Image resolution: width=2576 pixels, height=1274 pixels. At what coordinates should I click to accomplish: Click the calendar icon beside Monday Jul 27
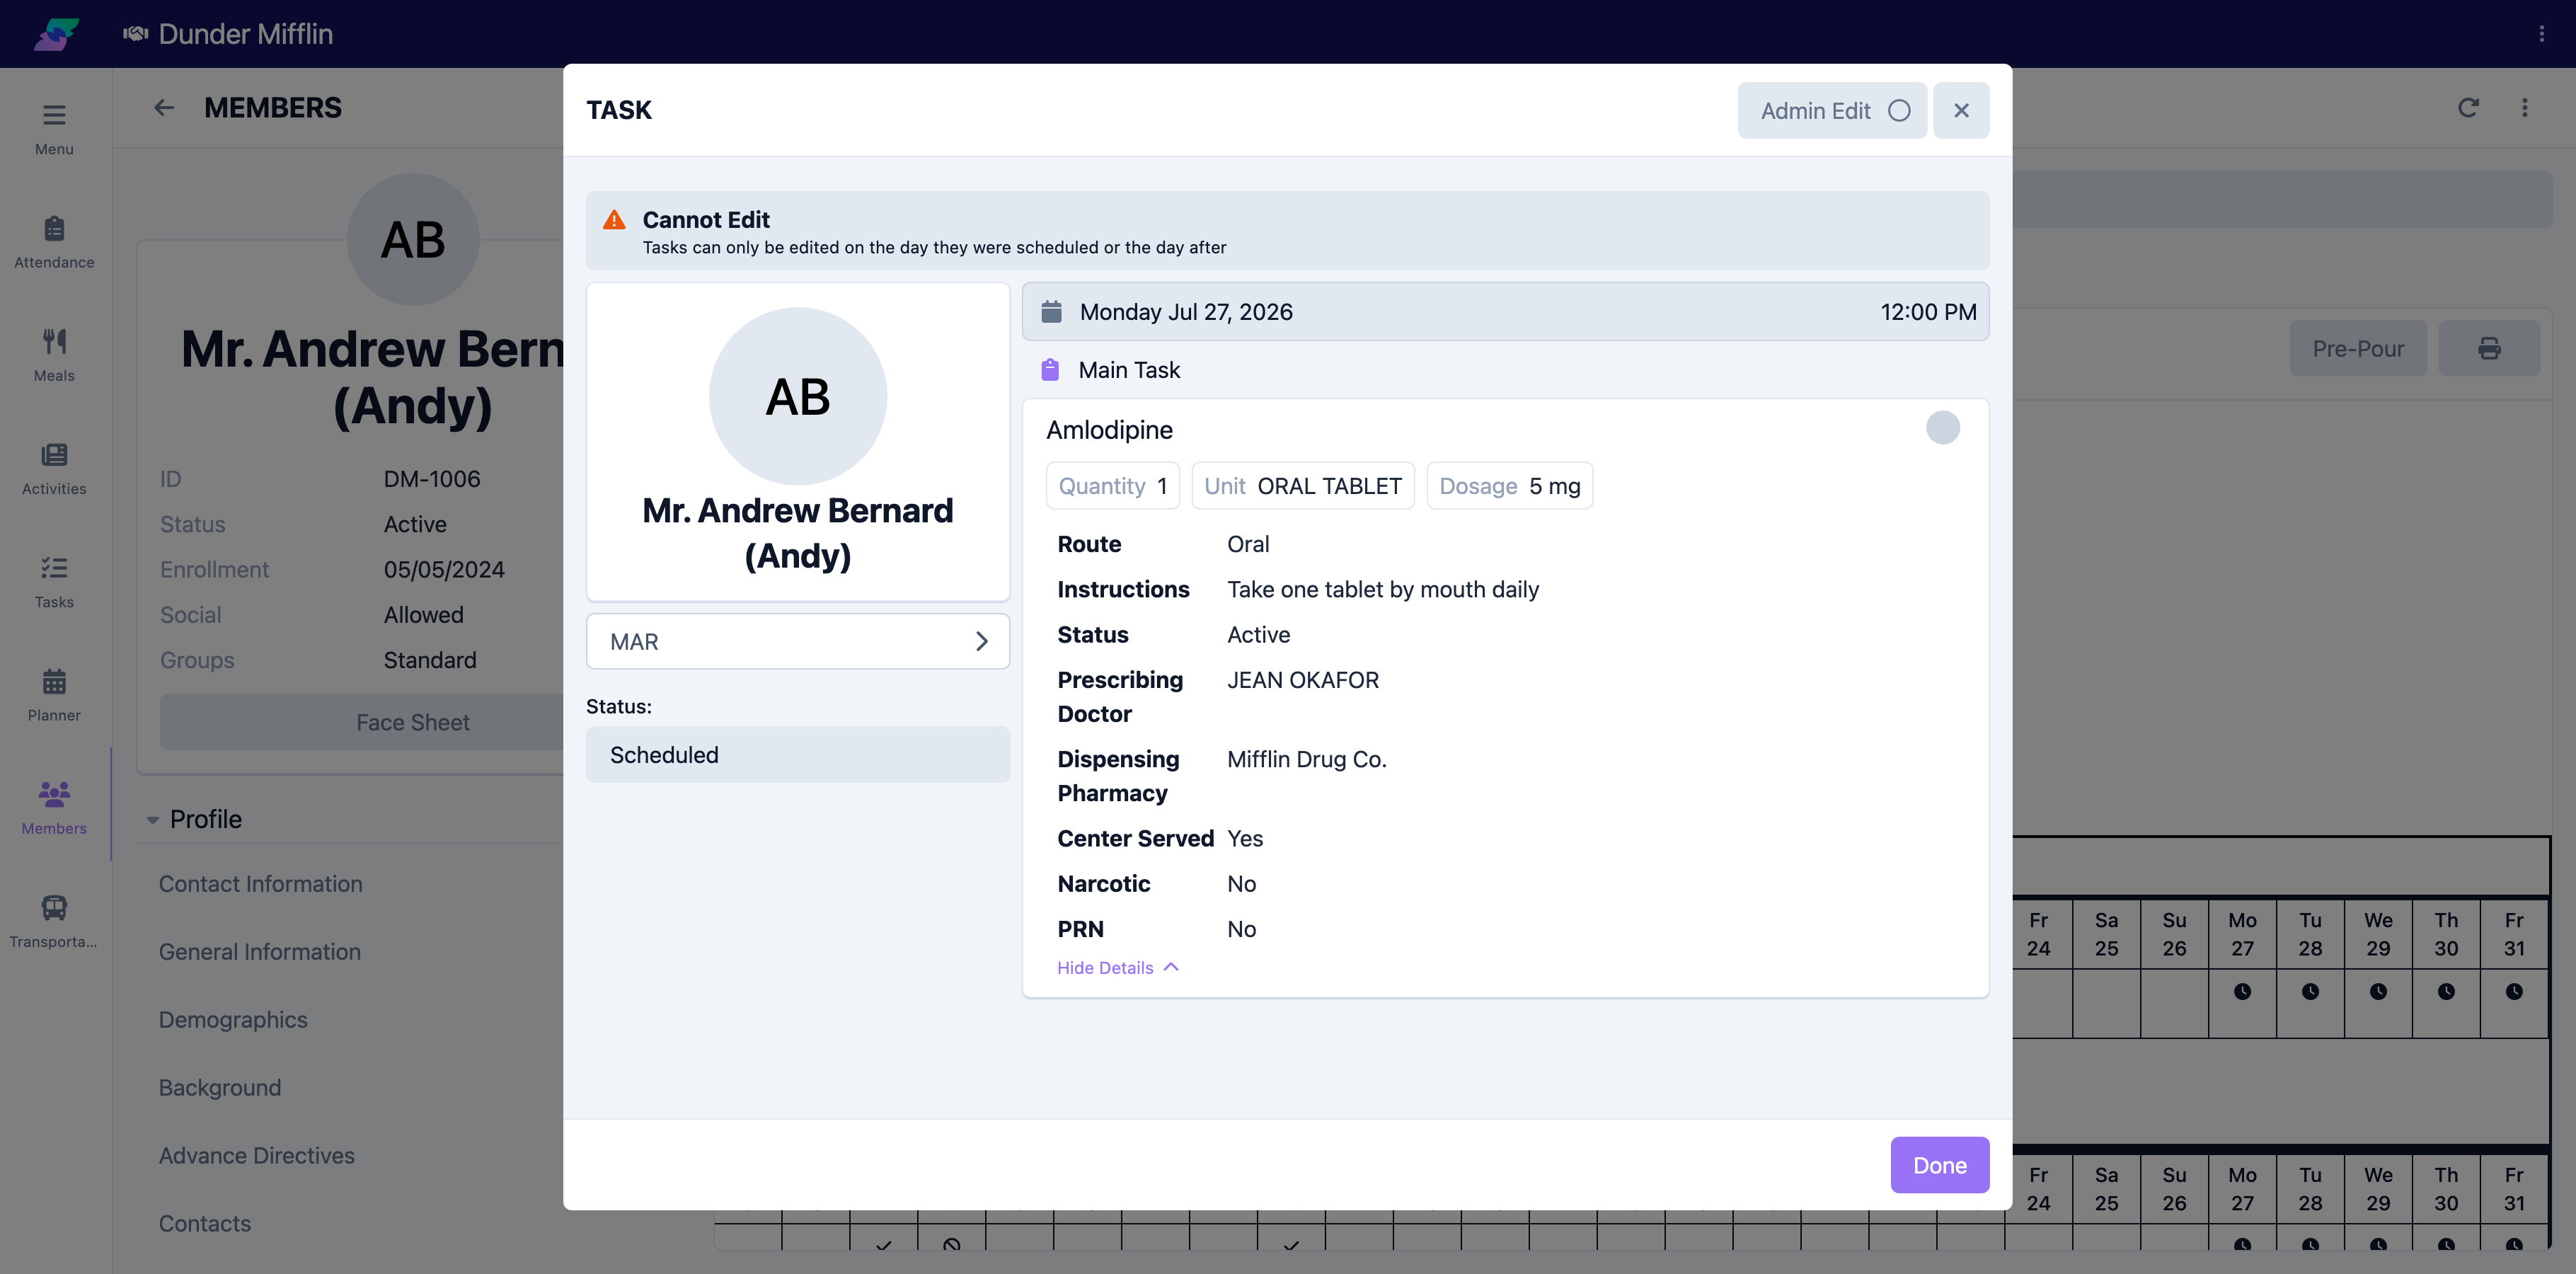click(1051, 312)
